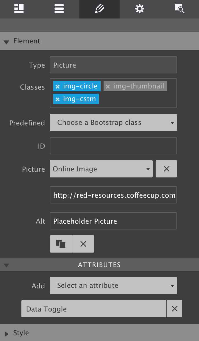Viewport: 199px width, 341px height.
Task: Clear the picture using the X beside Online Image
Action: (x=166, y=169)
